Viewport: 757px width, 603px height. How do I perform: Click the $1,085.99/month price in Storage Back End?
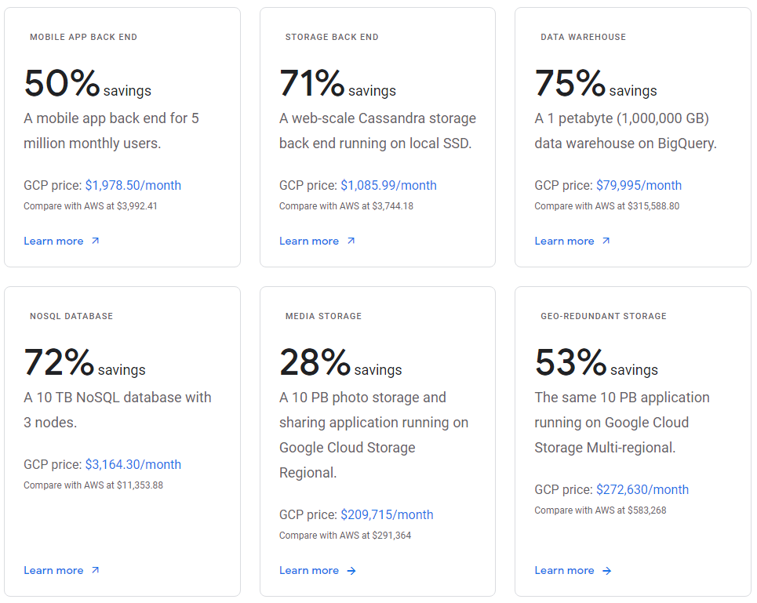[x=390, y=185]
